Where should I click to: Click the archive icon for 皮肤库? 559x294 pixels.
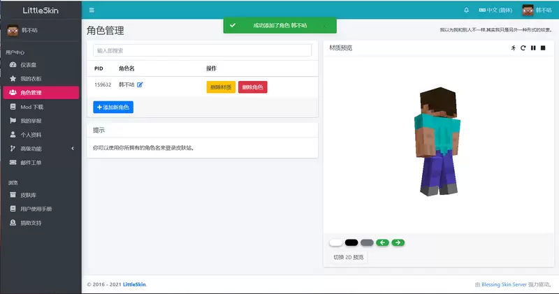coord(13,195)
